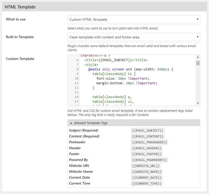Viewport: 209px width, 194px height.
Task: Click the {{EMAIL_PREHEADER}} template tag
Action: coord(149,142)
